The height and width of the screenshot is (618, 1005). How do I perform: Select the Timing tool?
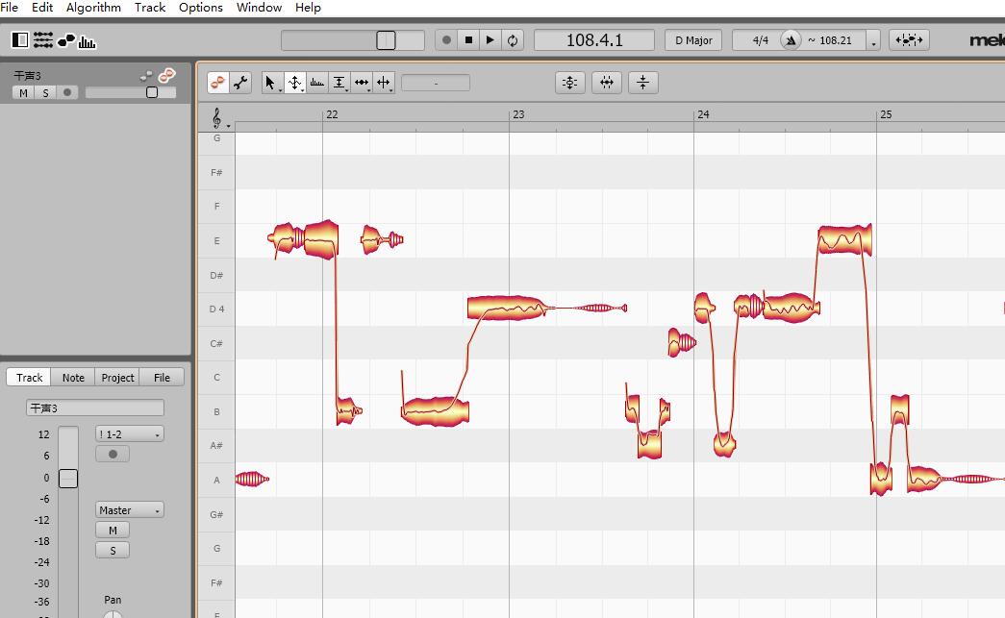tap(362, 83)
